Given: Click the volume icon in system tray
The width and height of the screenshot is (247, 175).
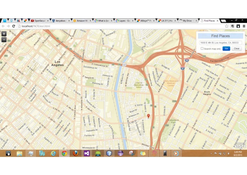Looking at the screenshot, I should click(x=229, y=153).
